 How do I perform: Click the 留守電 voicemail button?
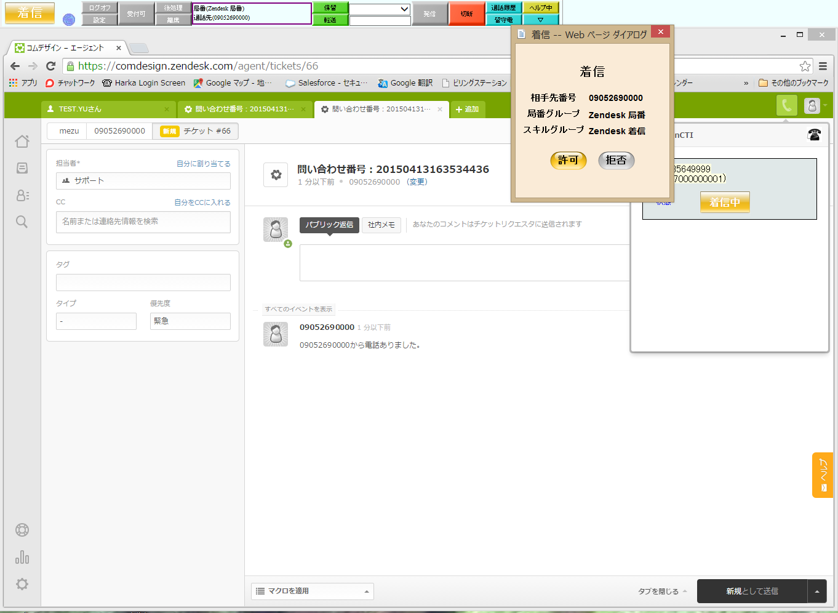[504, 20]
